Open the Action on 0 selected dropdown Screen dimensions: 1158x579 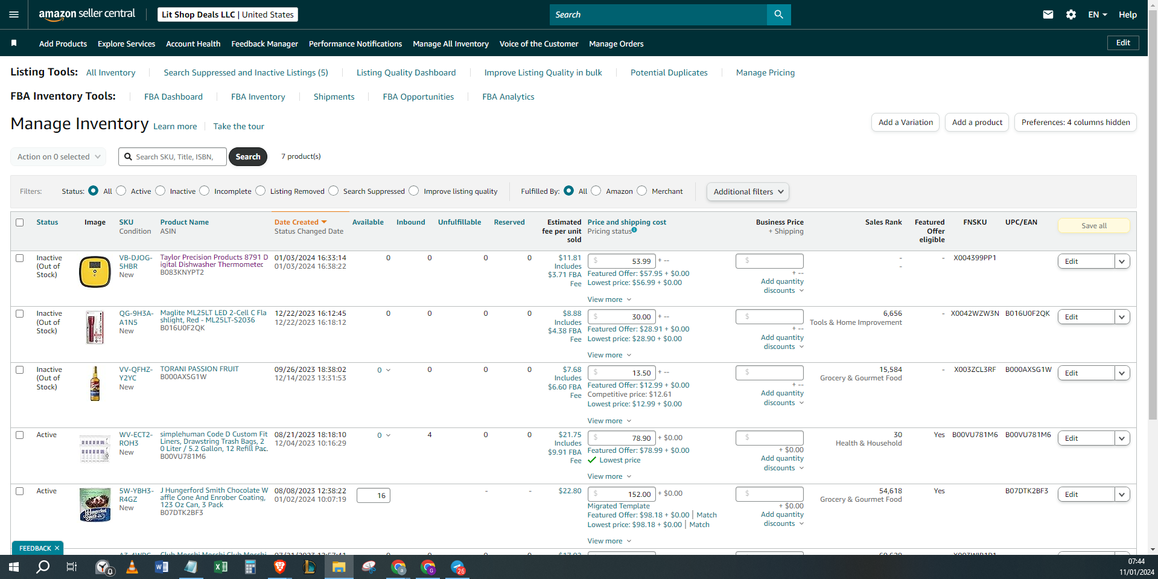pos(59,156)
